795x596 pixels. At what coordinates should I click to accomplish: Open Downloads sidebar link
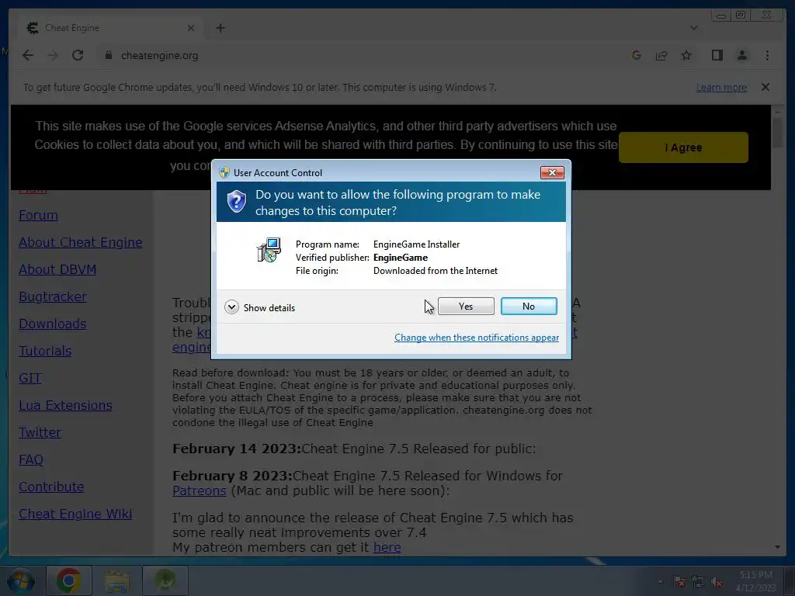point(53,324)
